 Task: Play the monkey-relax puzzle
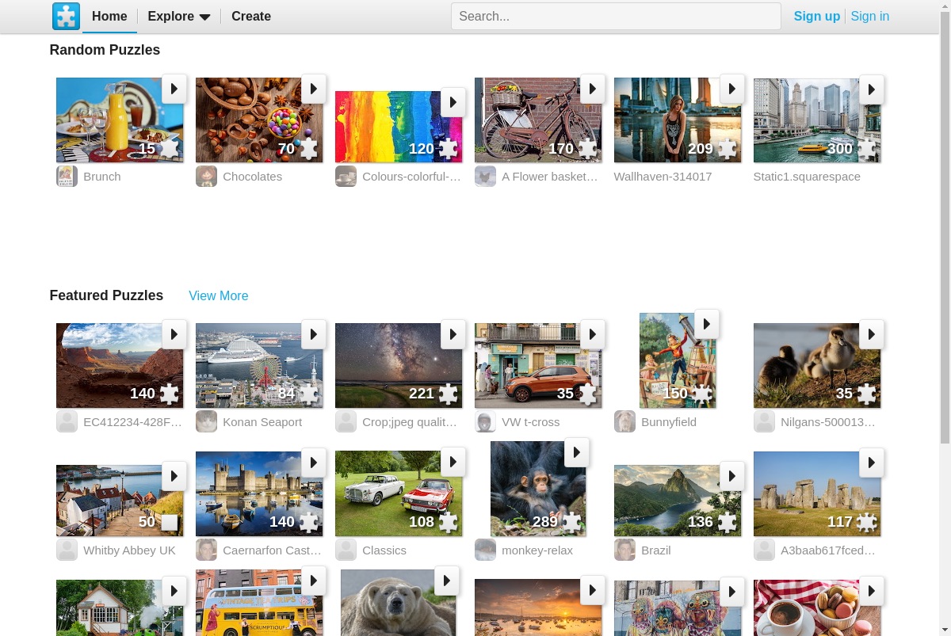[x=577, y=452]
